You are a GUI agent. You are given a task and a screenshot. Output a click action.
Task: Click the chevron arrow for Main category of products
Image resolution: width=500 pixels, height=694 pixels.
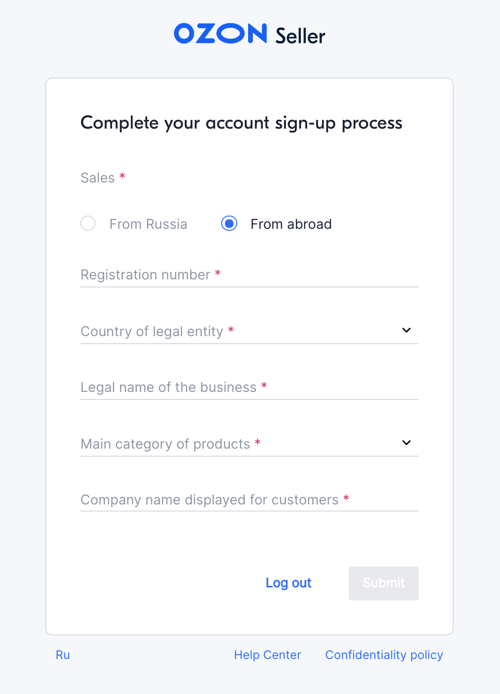[x=406, y=442]
